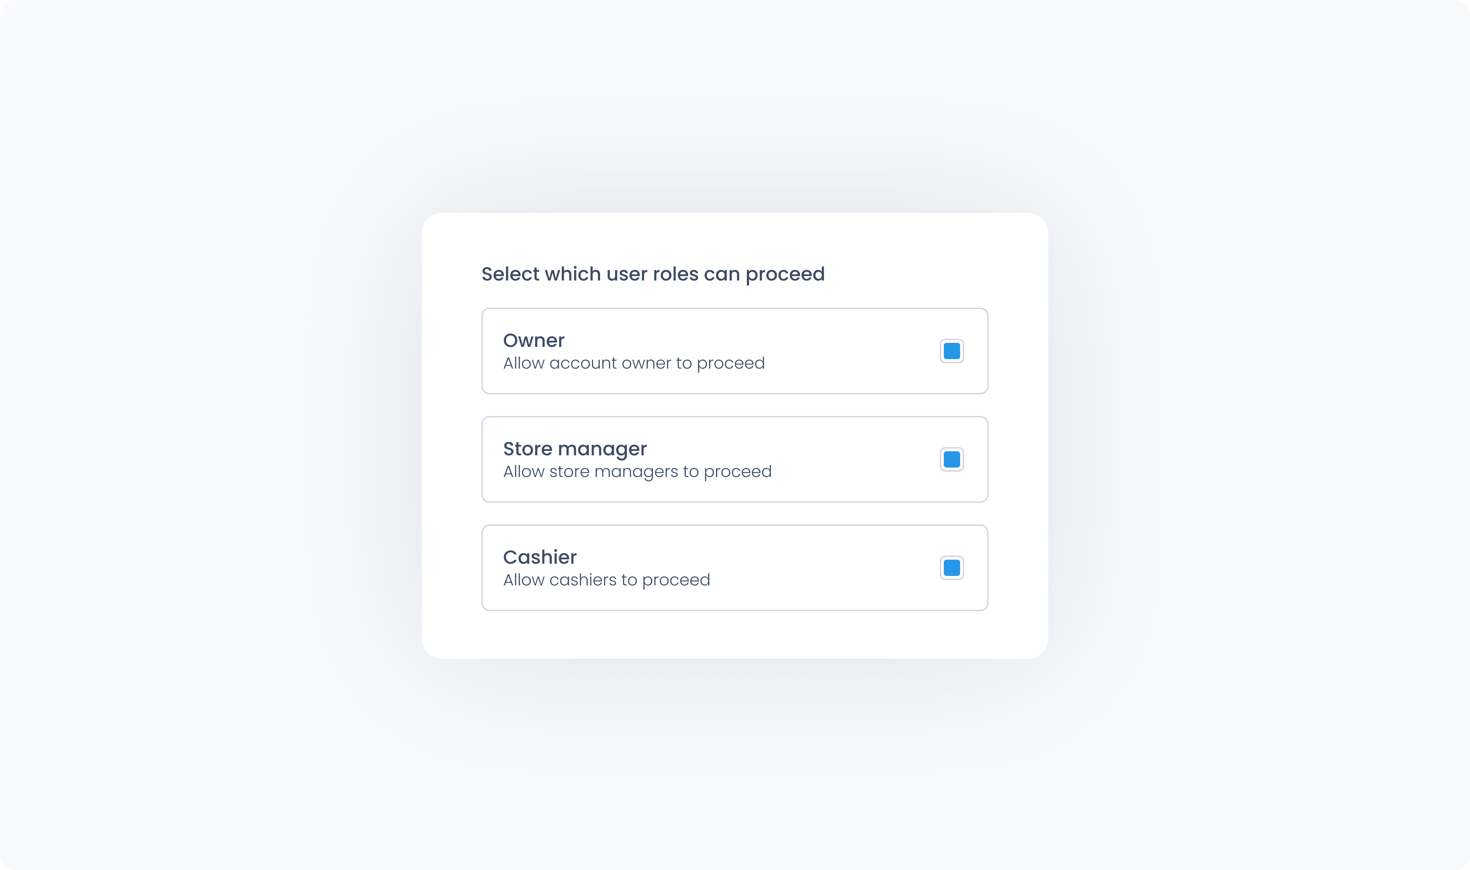Click 'Allow cashiers to proceed' description
The width and height of the screenshot is (1470, 870).
(607, 580)
